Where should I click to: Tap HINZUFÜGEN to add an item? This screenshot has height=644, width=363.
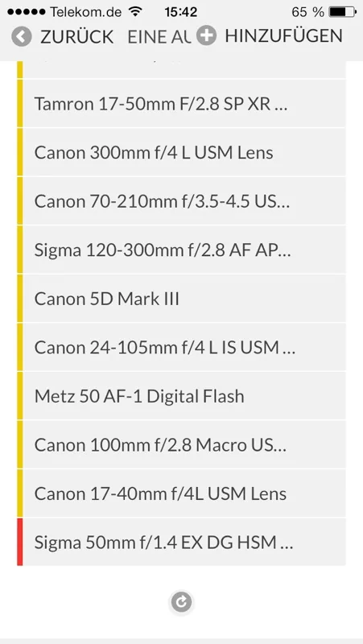point(283,36)
